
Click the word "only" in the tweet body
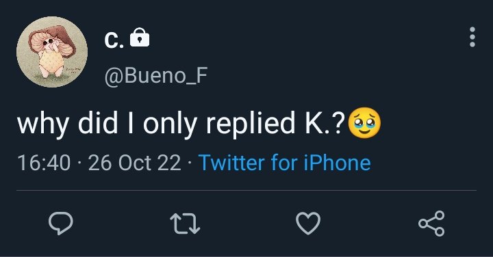pyautogui.click(x=171, y=124)
